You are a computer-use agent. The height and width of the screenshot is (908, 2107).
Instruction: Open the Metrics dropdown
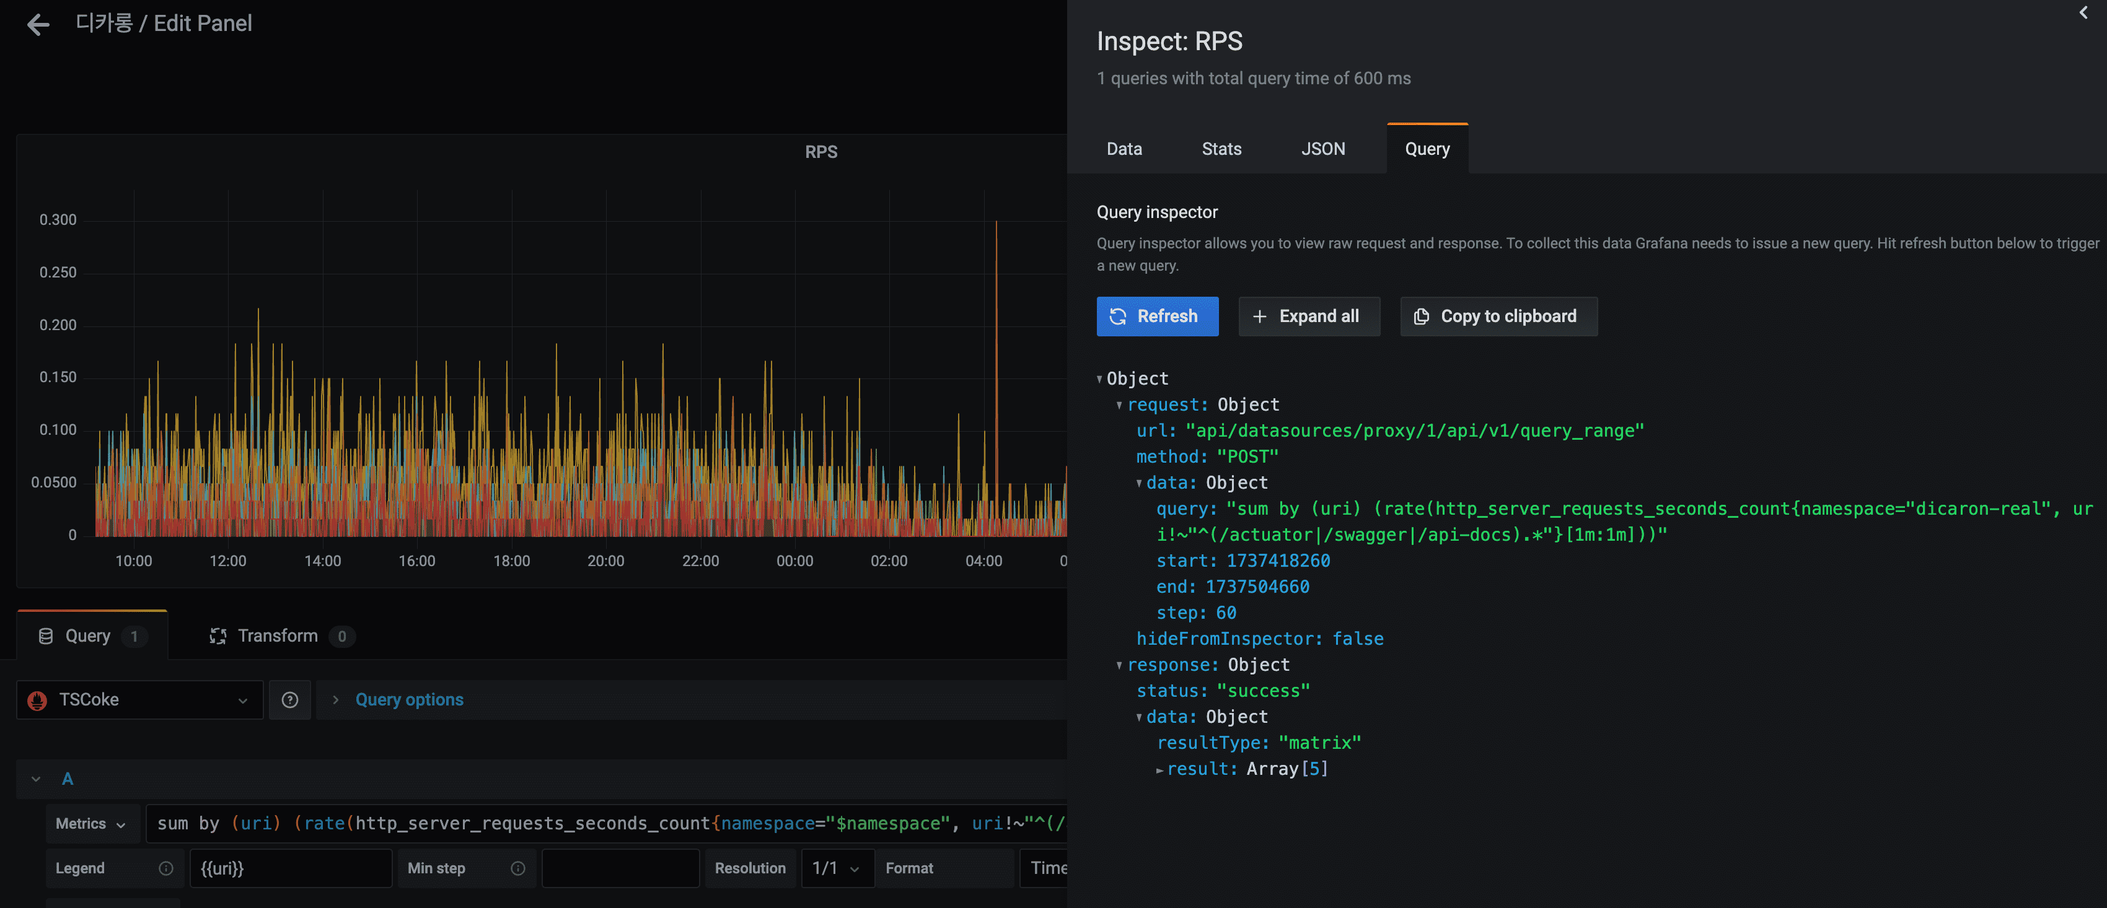pyautogui.click(x=91, y=824)
